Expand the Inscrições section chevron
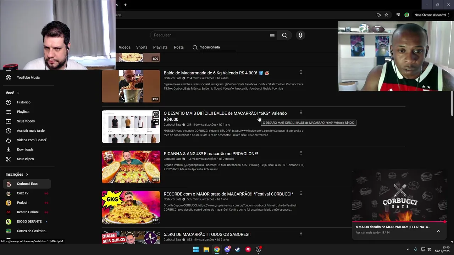 [x=27, y=174]
